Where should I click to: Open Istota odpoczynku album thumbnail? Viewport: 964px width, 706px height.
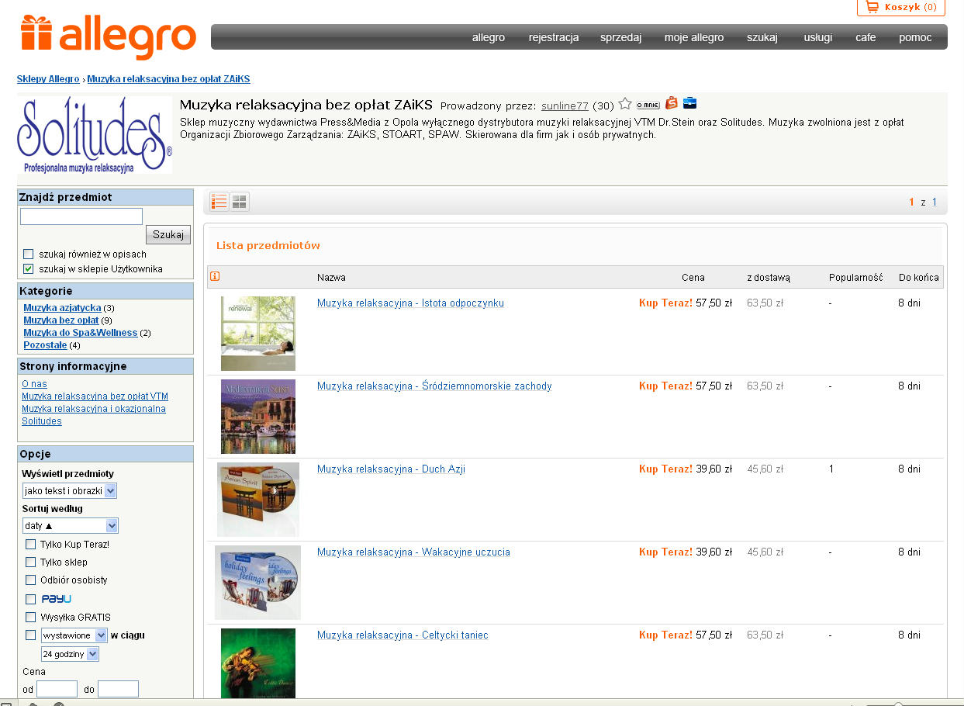[x=258, y=334]
